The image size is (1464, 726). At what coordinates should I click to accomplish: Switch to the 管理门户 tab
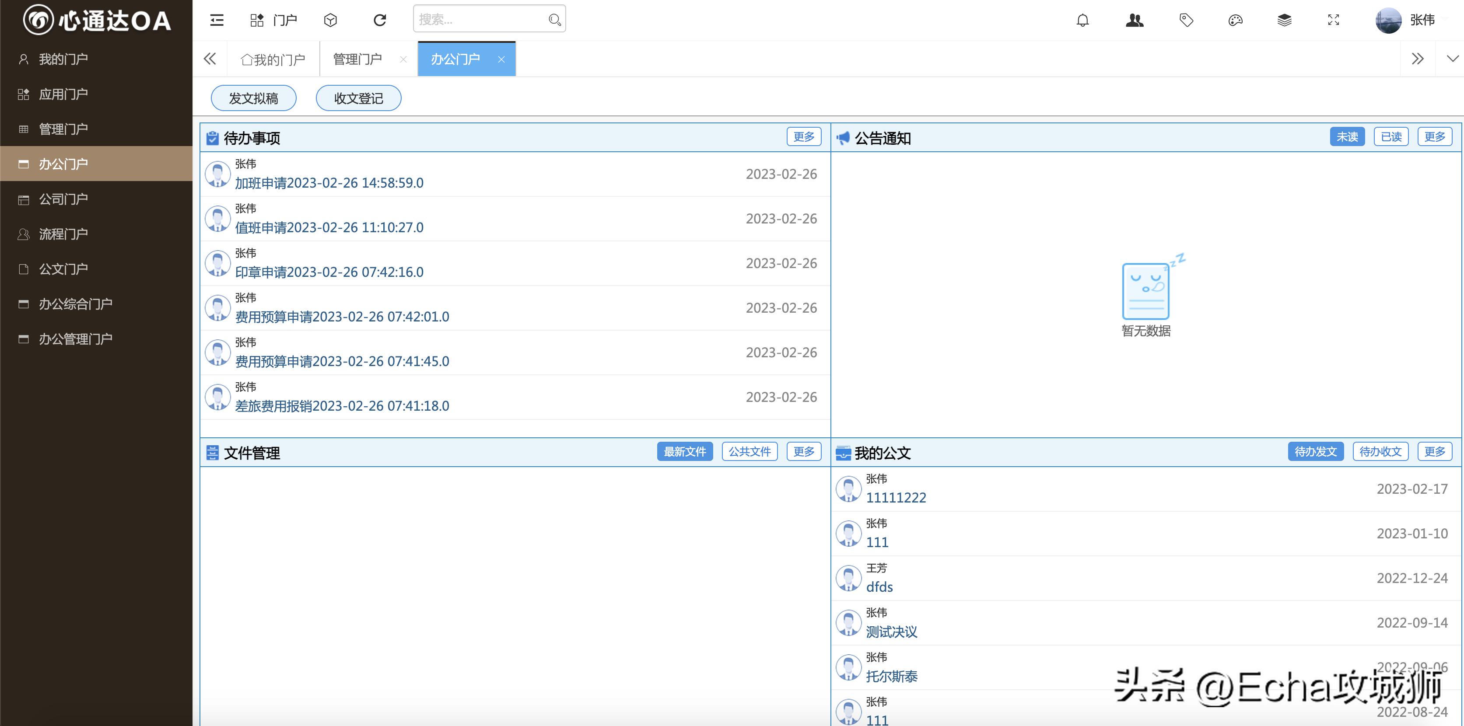pyautogui.click(x=357, y=59)
